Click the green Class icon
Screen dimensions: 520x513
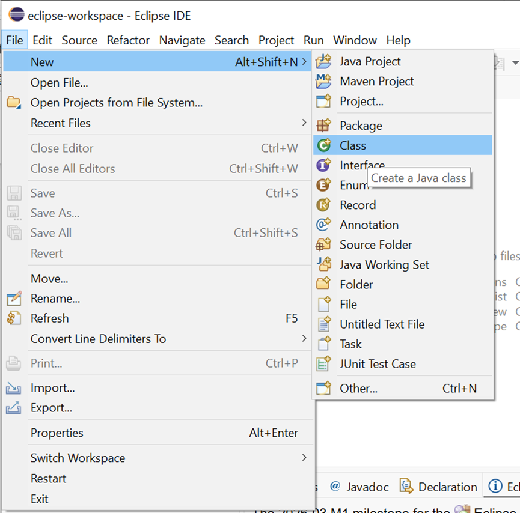[323, 145]
